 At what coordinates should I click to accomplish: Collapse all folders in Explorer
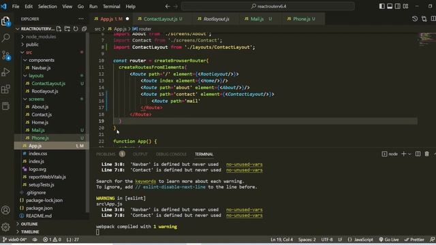84,29
